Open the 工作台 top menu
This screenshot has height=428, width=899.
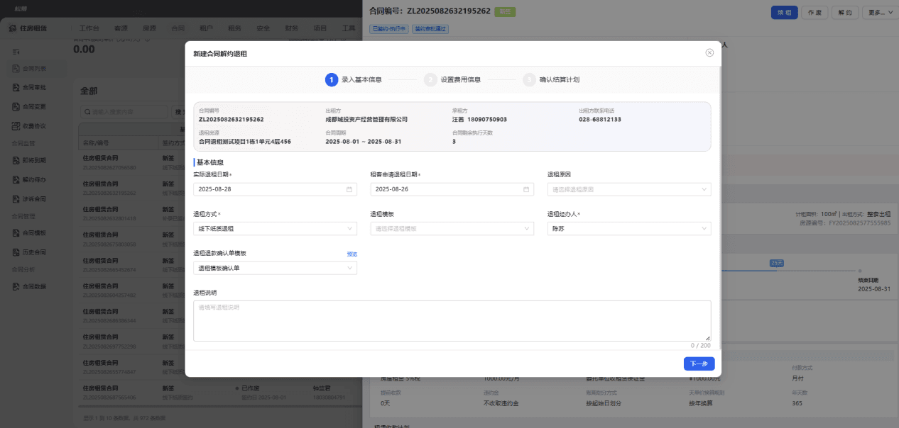(89, 28)
